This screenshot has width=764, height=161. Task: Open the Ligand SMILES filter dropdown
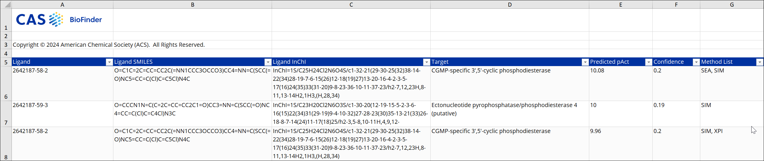pyautogui.click(x=268, y=62)
